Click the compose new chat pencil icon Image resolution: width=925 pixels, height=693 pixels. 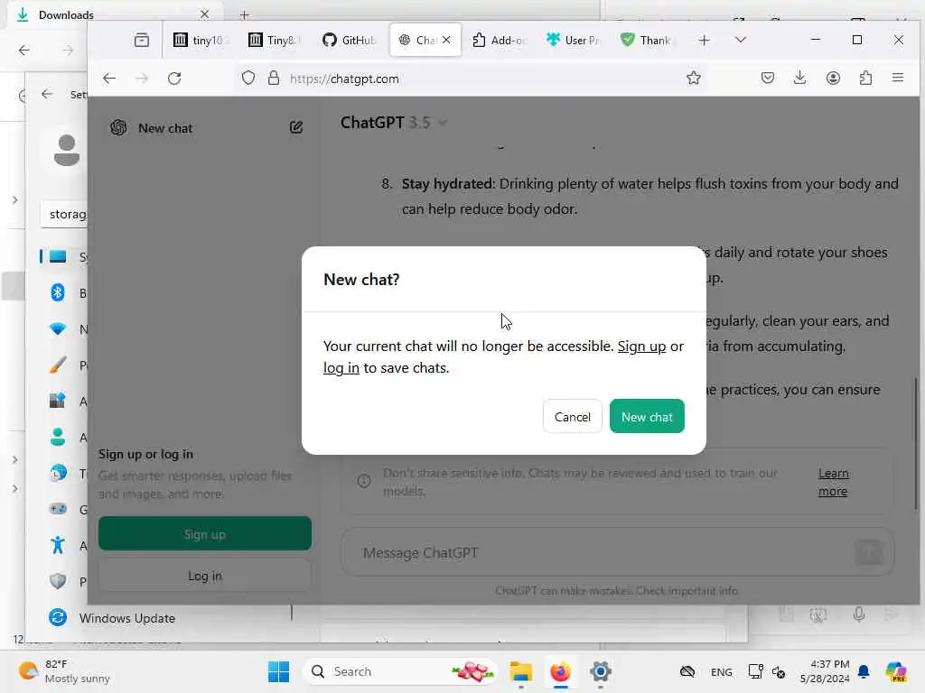tap(296, 127)
